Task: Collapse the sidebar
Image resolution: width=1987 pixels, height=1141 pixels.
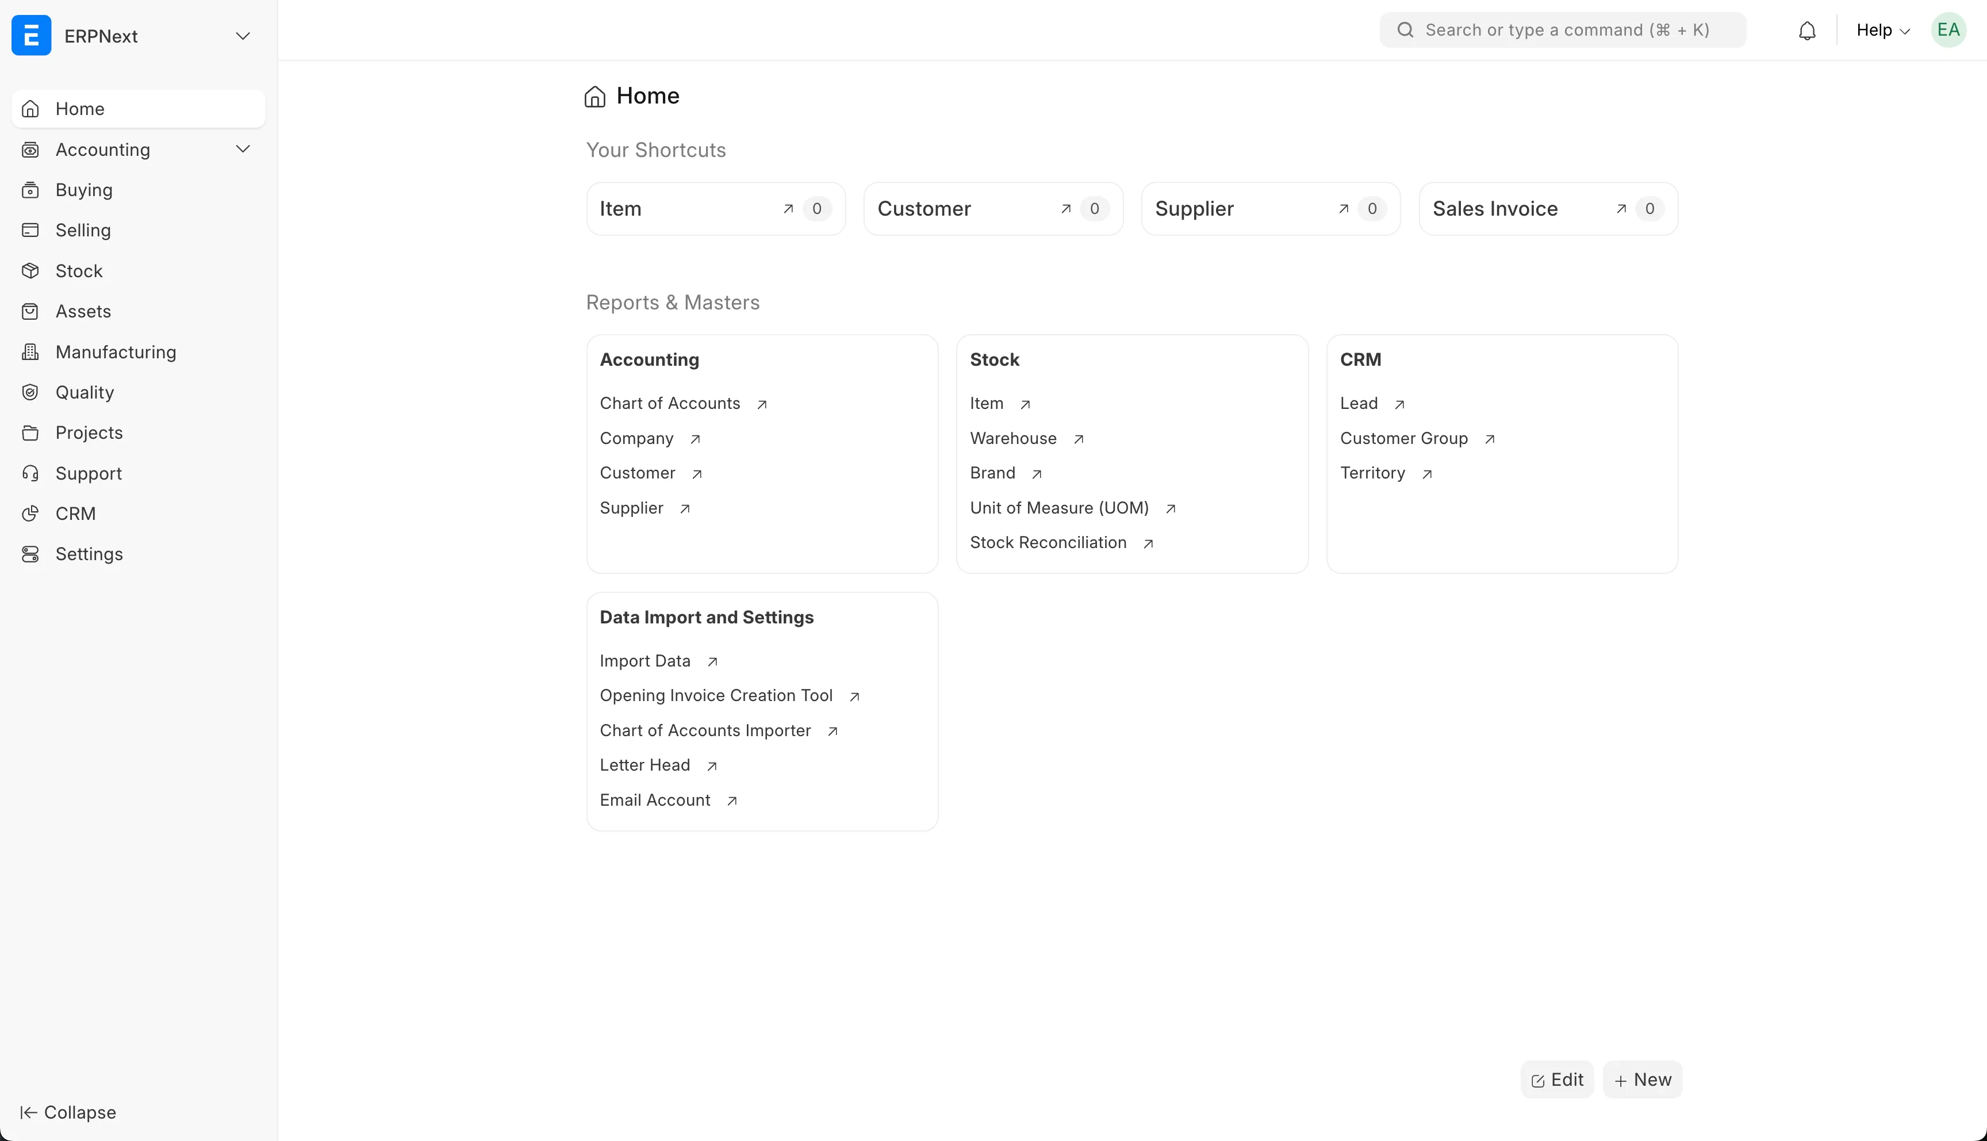Action: tap(68, 1112)
